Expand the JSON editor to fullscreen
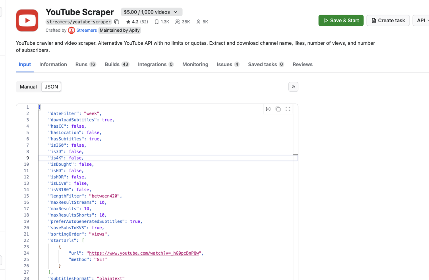 pyautogui.click(x=288, y=109)
